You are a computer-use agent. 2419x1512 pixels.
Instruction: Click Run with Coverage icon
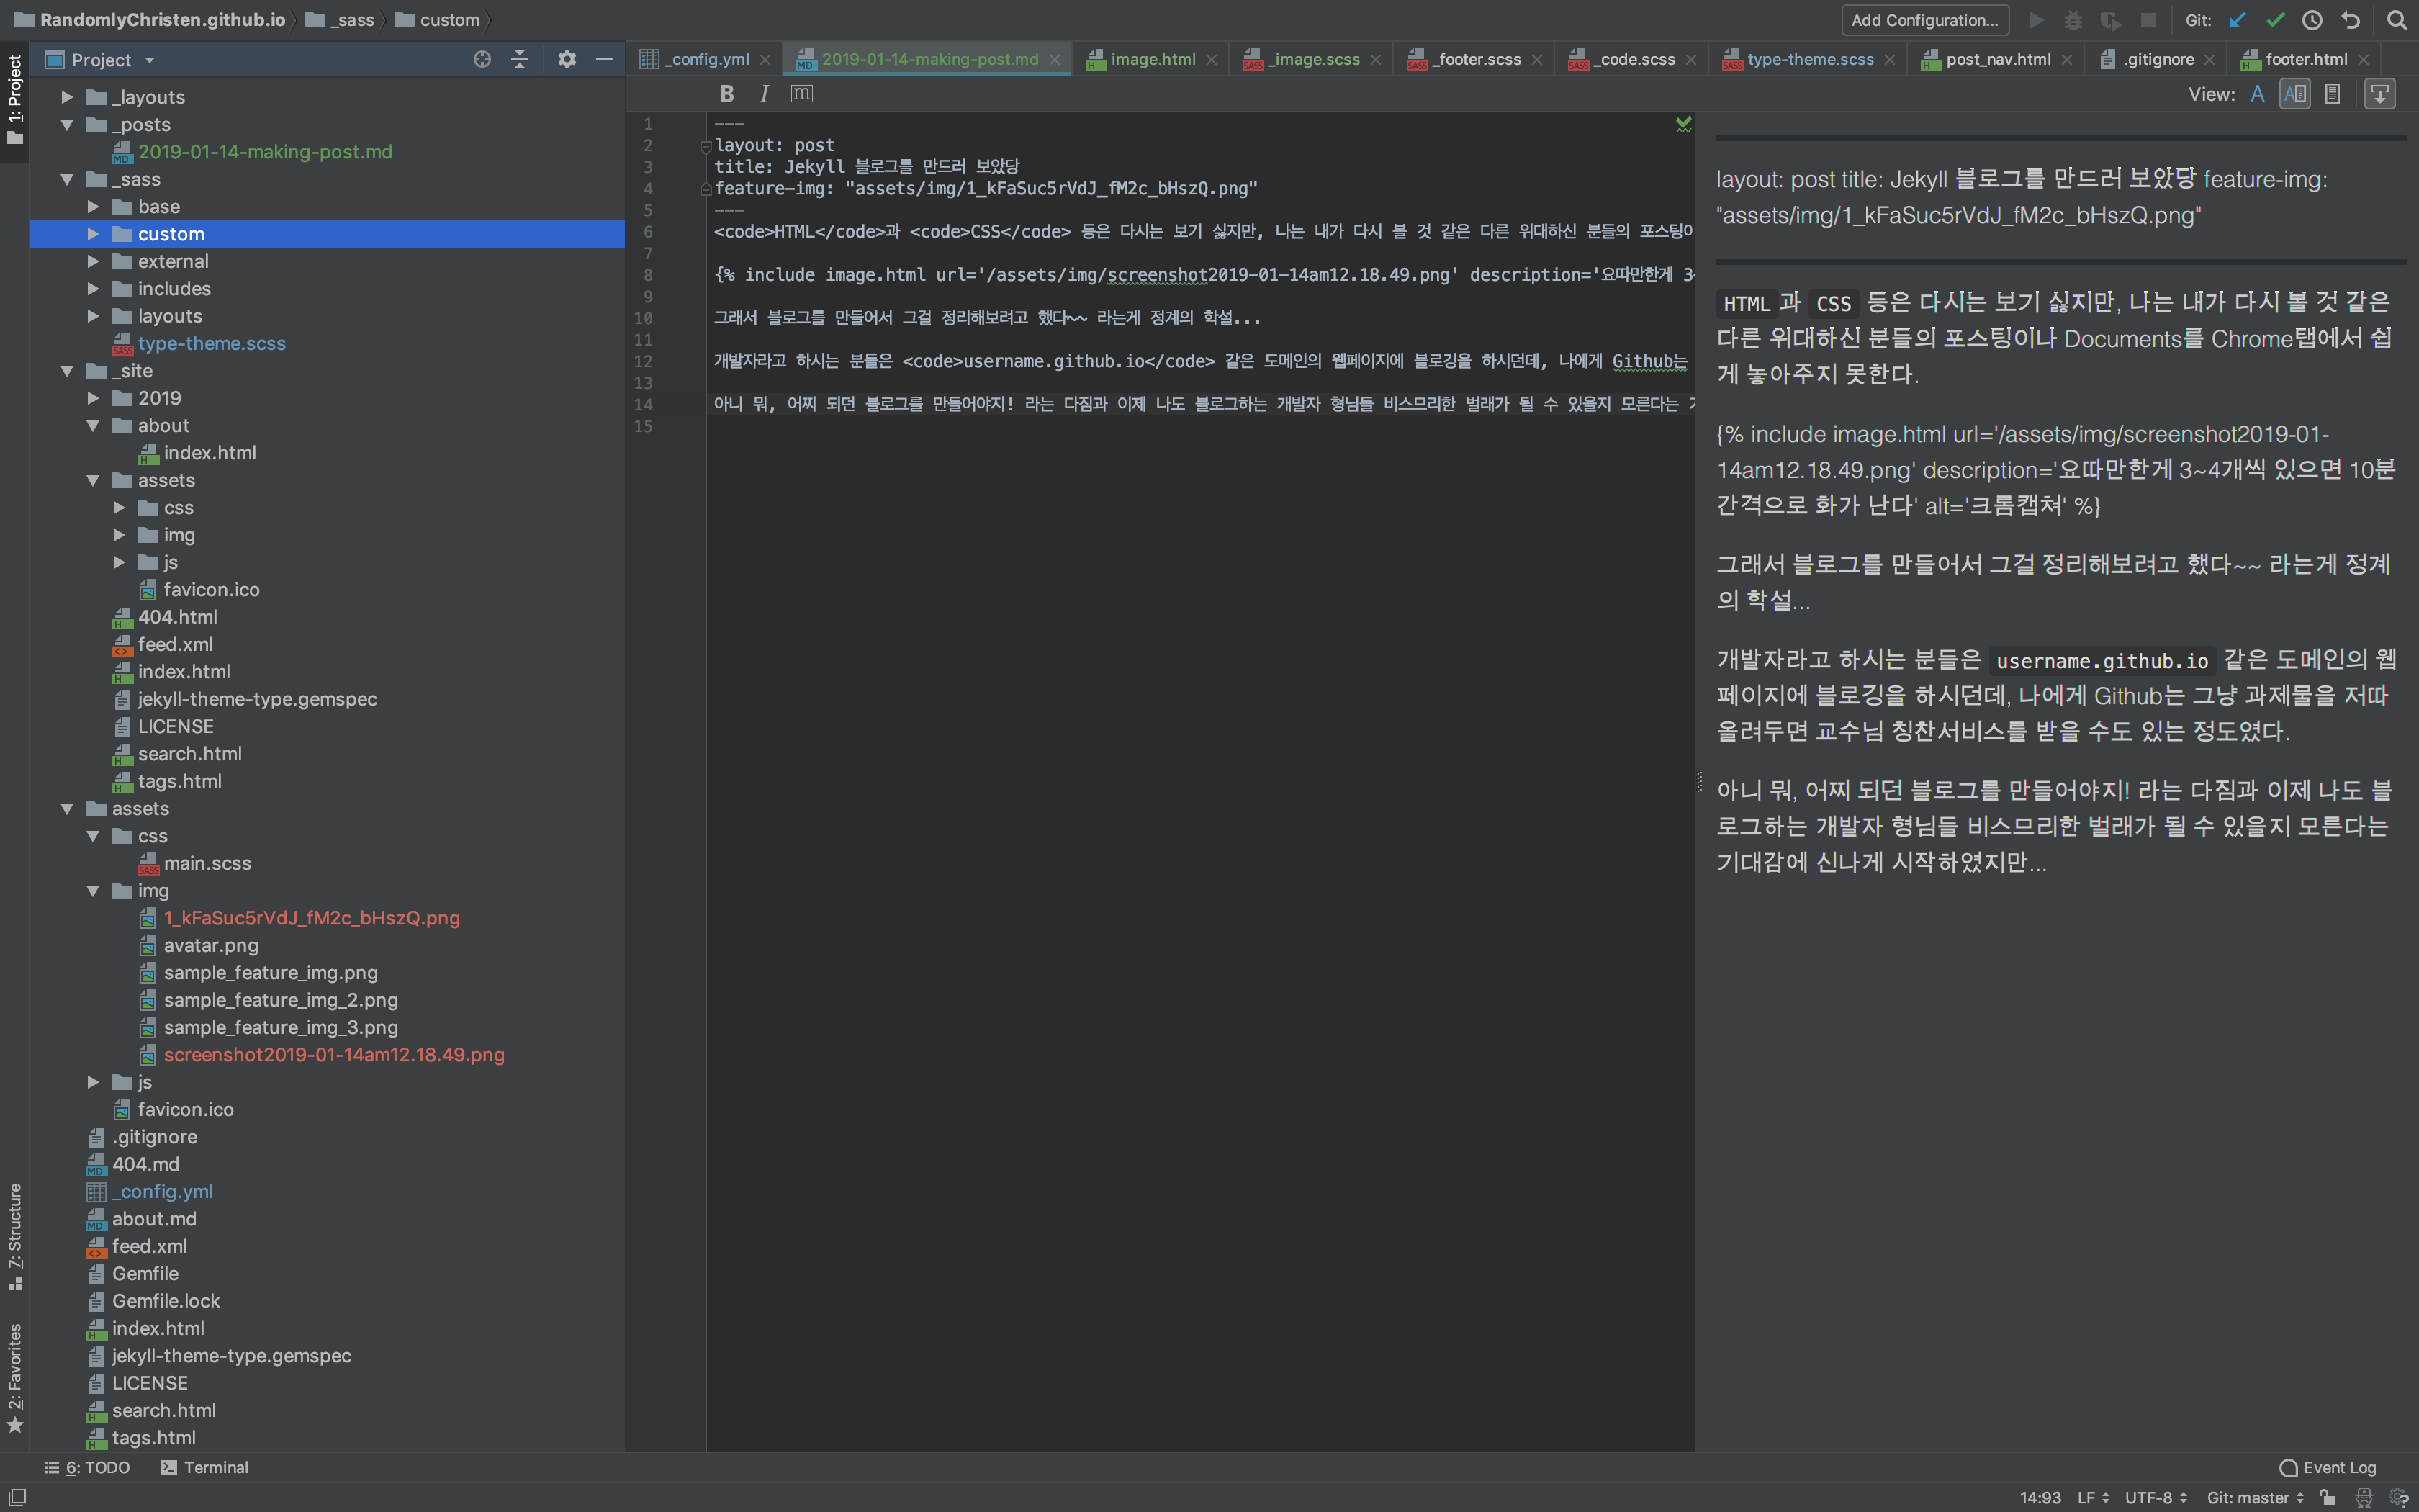point(2110,20)
